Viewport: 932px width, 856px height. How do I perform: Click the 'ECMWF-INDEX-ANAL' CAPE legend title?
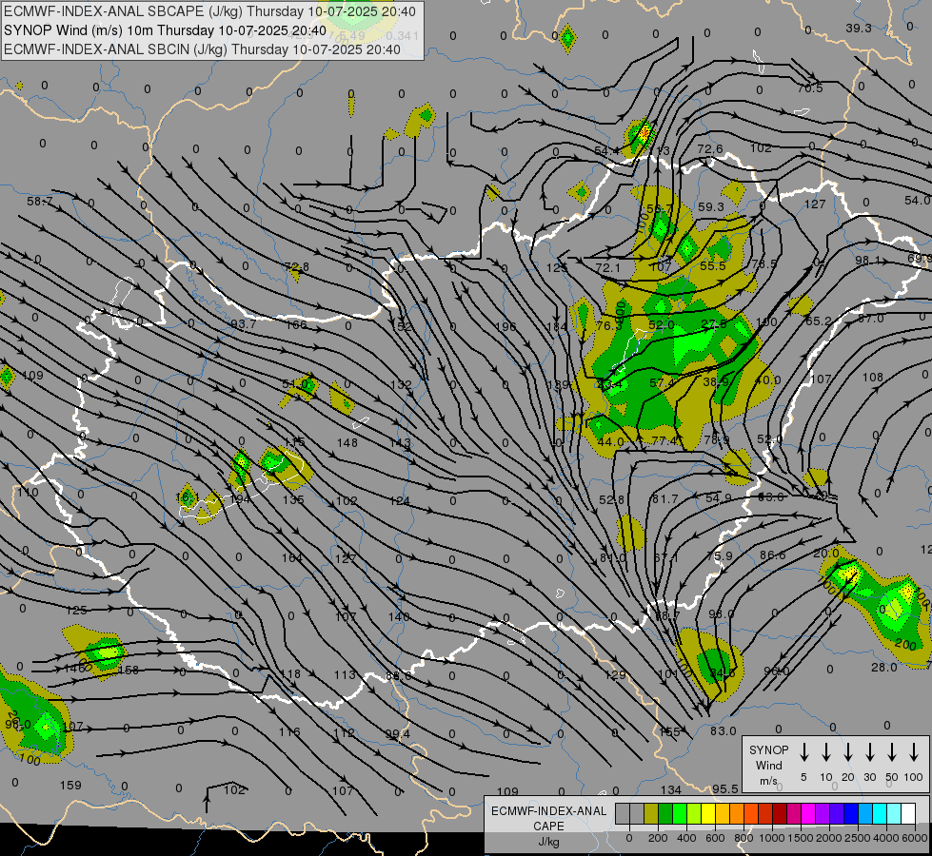tap(548, 811)
